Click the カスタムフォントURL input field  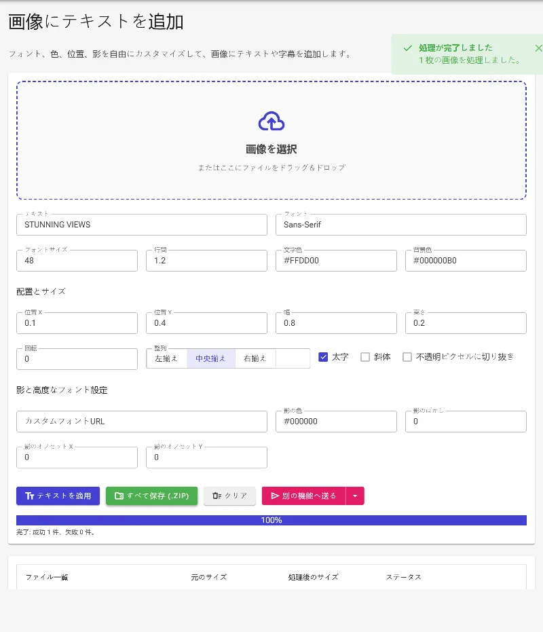pos(141,421)
